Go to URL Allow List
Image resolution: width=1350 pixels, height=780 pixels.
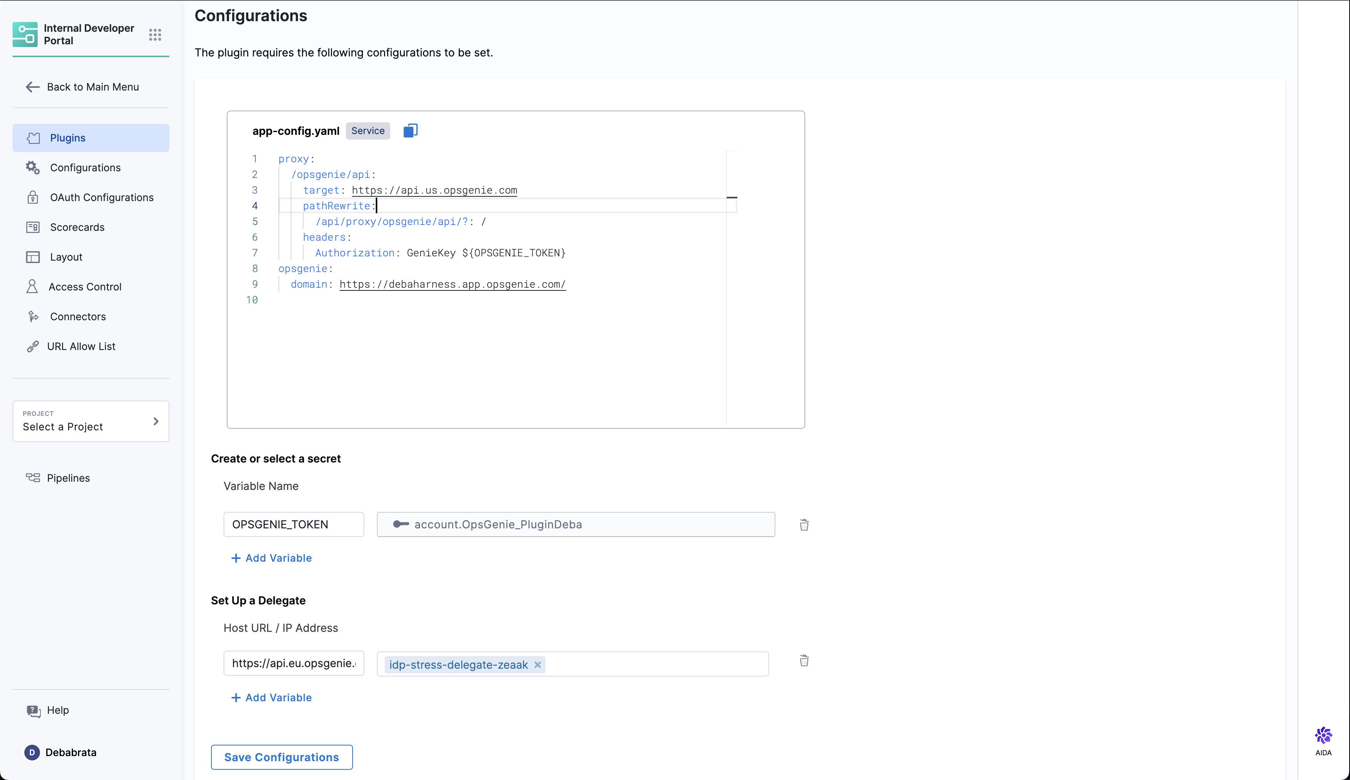tap(81, 346)
